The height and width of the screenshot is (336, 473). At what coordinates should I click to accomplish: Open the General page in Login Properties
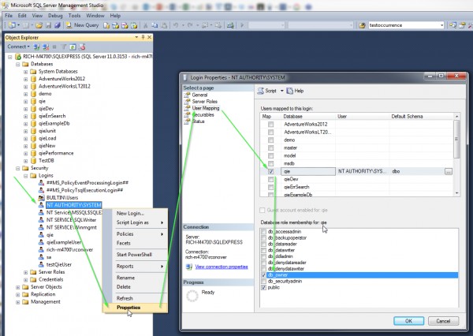[x=199, y=95]
